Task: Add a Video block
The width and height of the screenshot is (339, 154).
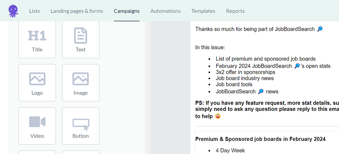Action: click(37, 126)
